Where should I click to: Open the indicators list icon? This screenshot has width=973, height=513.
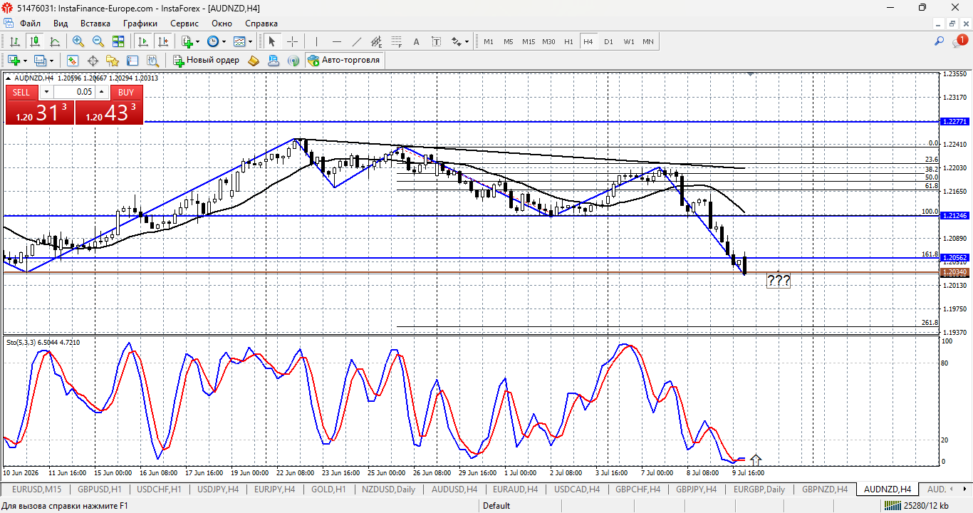pos(187,41)
